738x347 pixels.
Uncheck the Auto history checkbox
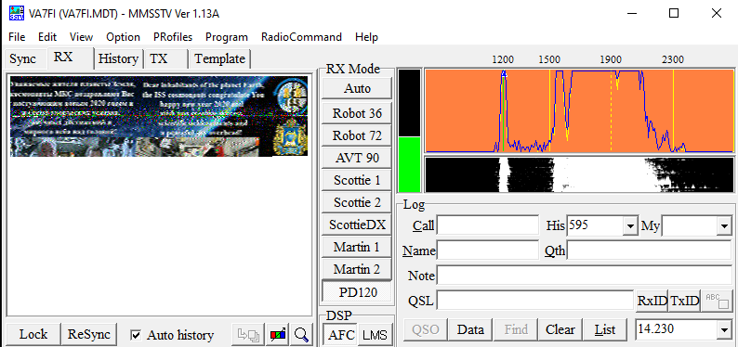(136, 335)
